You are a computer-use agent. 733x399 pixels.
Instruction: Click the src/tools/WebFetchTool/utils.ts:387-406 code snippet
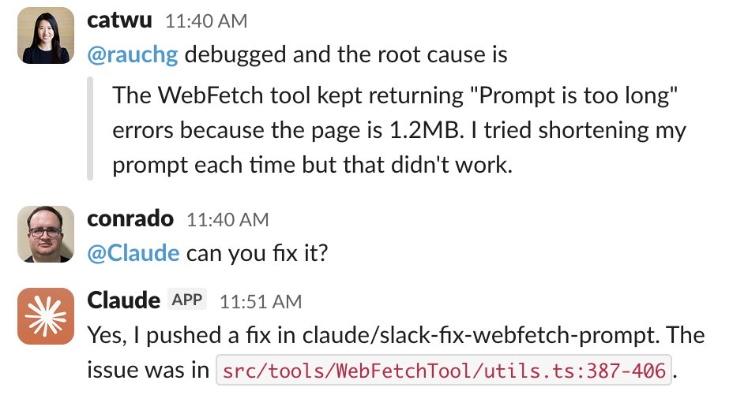[443, 368]
